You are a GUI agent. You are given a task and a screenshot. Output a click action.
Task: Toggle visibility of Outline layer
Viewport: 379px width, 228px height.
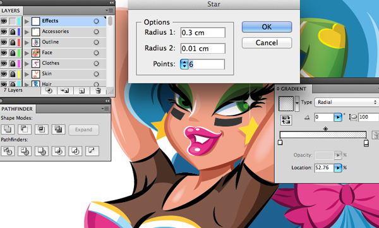coord(4,42)
